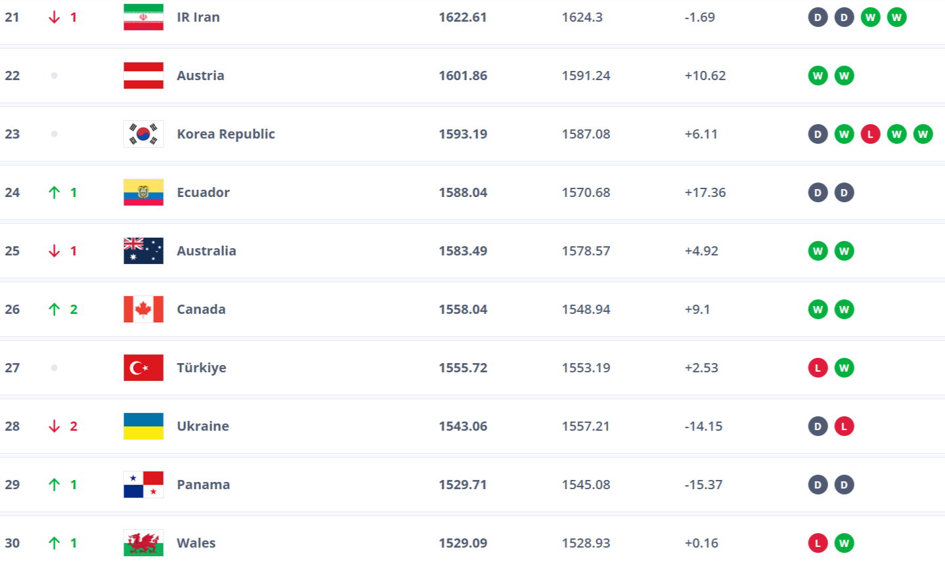Image resolution: width=945 pixels, height=564 pixels.
Task: Open the Ecuador team name link
Action: pos(203,192)
